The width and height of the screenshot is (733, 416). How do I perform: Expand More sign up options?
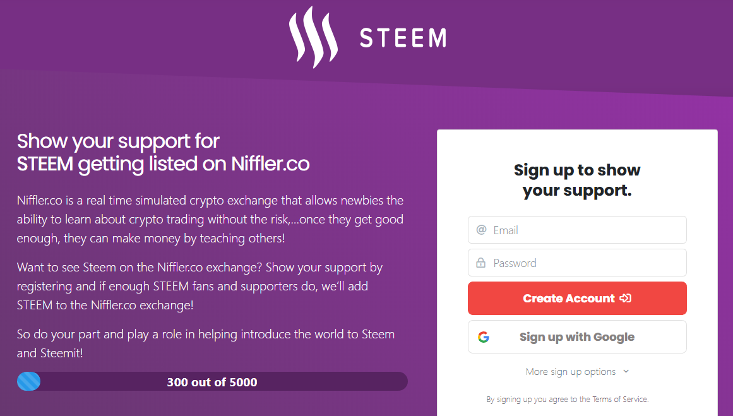point(571,372)
